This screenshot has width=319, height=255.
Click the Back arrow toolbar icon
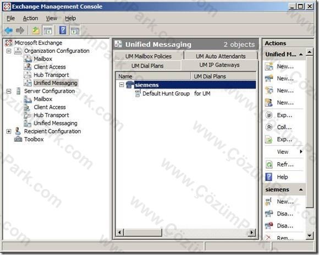(x=9, y=31)
